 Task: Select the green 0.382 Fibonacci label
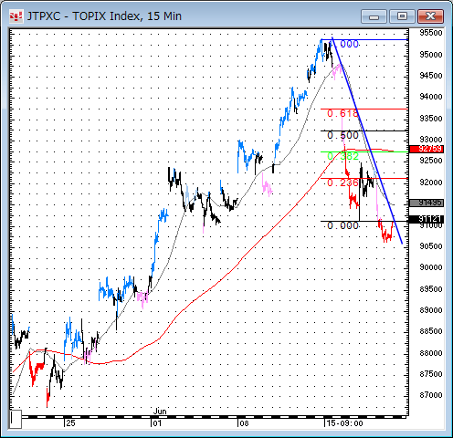[342, 156]
